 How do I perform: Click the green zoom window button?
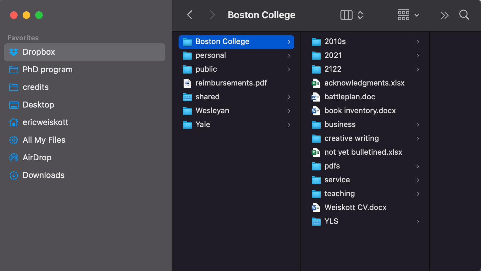tap(39, 15)
